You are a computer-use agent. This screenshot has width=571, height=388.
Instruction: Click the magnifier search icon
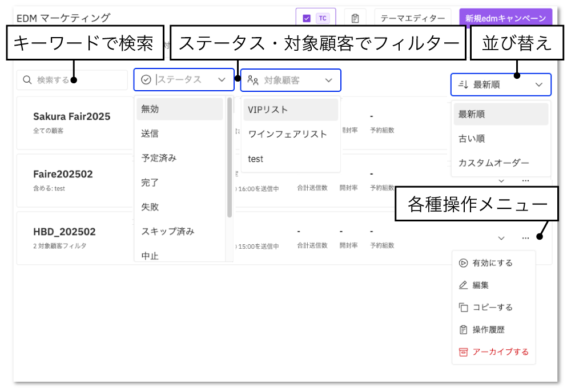point(27,80)
